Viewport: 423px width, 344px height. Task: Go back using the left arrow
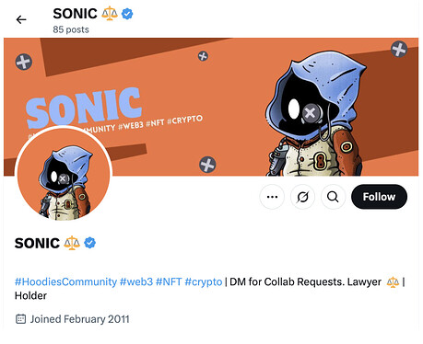pos(21,20)
